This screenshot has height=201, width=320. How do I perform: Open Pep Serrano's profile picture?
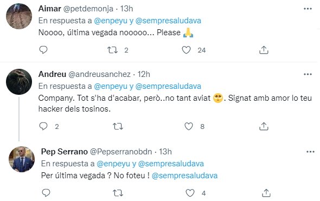pos(22,159)
